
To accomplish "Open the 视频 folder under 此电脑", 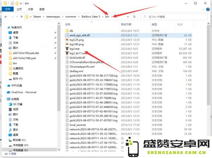I will [16, 109].
